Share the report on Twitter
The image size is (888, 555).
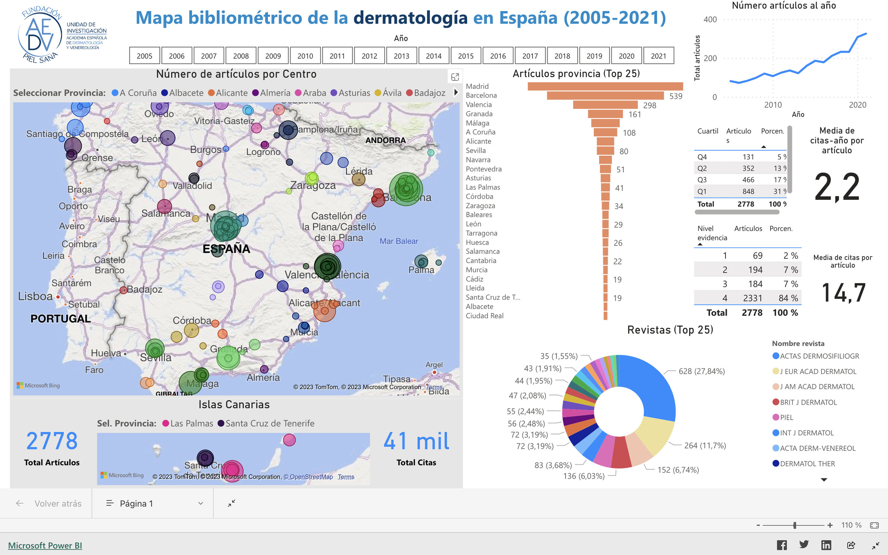click(804, 545)
